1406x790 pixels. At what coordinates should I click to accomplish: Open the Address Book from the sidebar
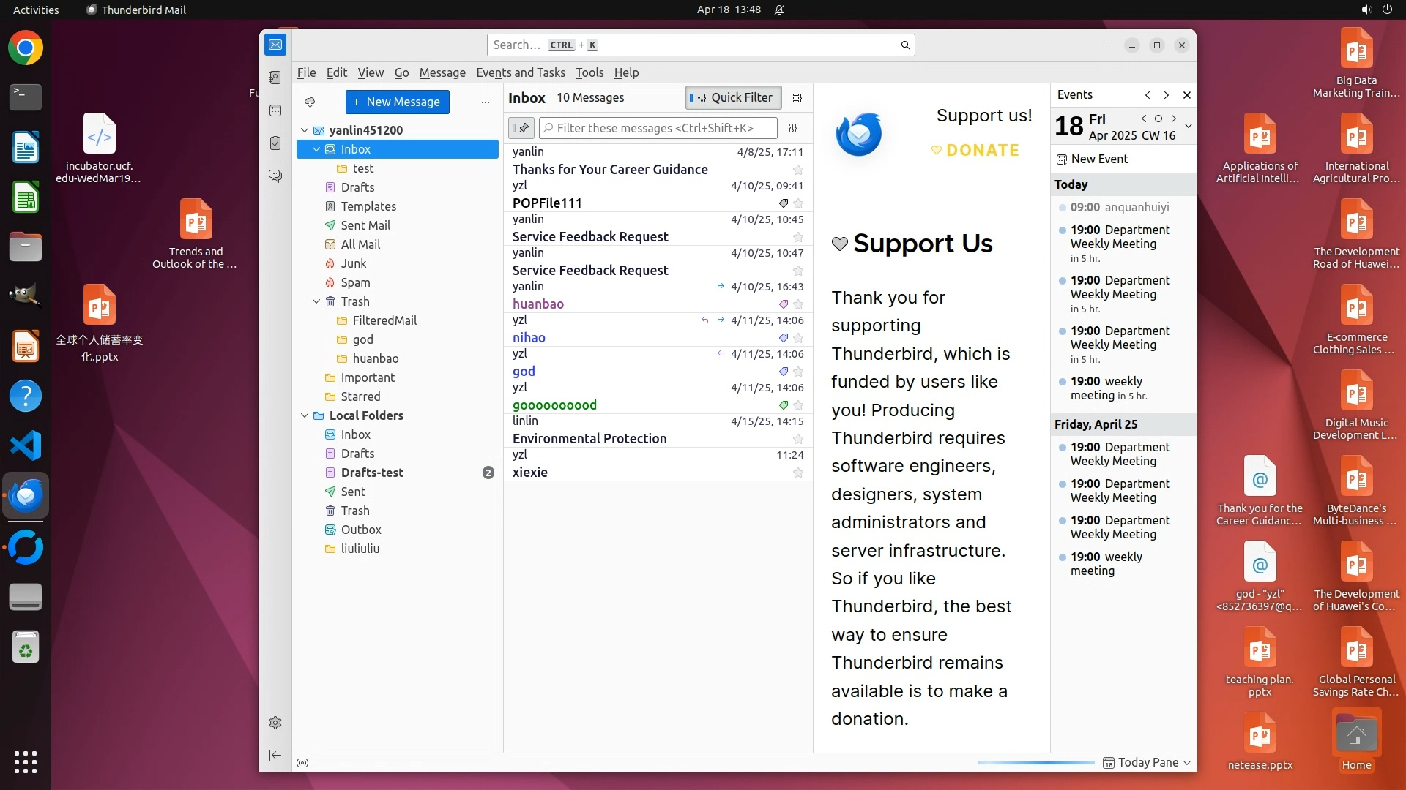click(275, 78)
